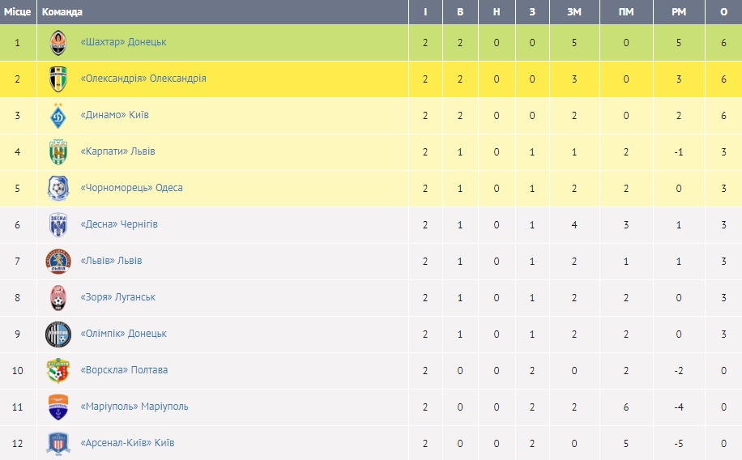The width and height of the screenshot is (742, 460).
Task: Open the «Динамо» Київ team link
Action: coord(114,115)
